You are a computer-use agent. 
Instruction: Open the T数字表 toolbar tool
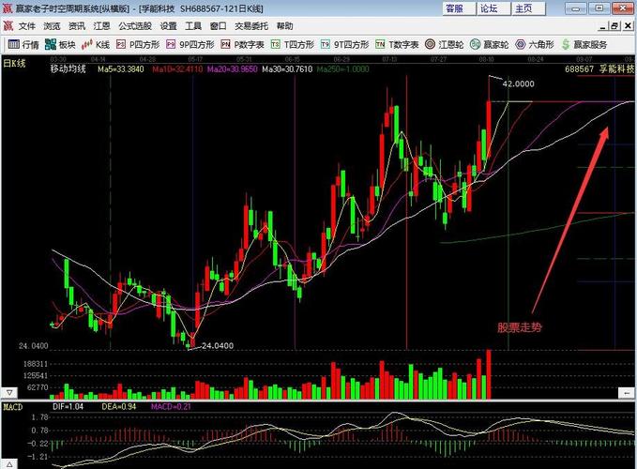click(x=396, y=44)
